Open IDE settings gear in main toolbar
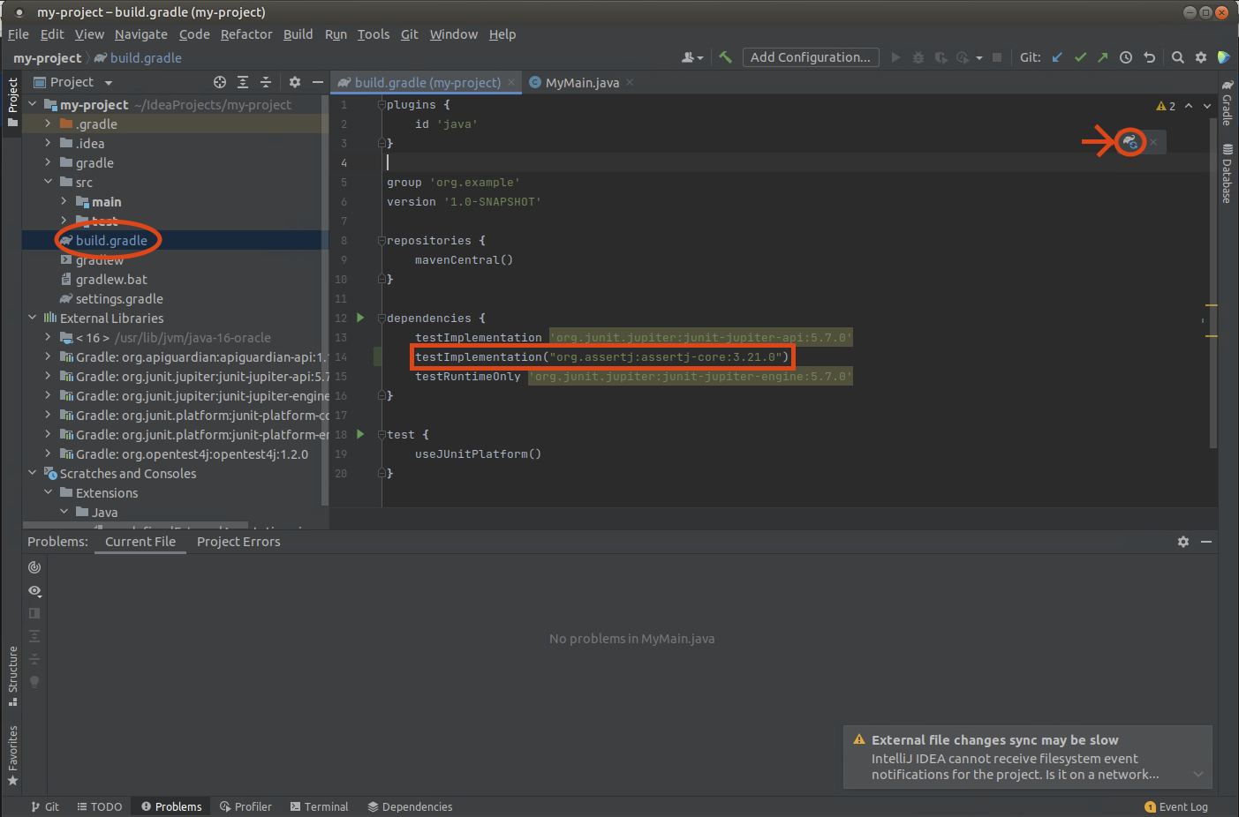This screenshot has height=817, width=1239. coord(1201,57)
